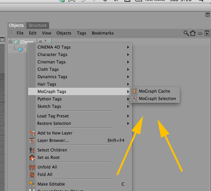Click the blue cube child object icon

click(20, 49)
